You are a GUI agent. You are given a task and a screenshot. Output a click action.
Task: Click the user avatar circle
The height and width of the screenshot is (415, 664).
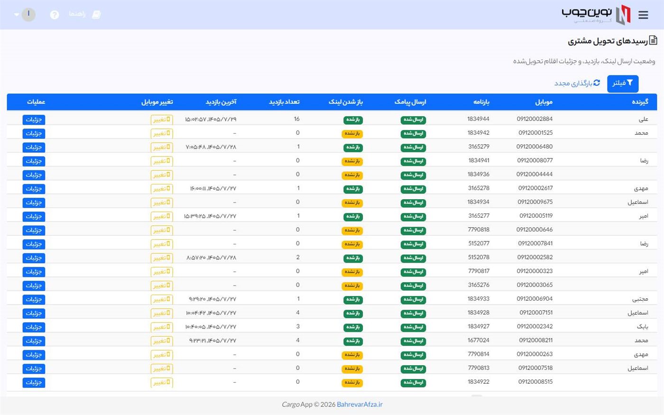(28, 14)
